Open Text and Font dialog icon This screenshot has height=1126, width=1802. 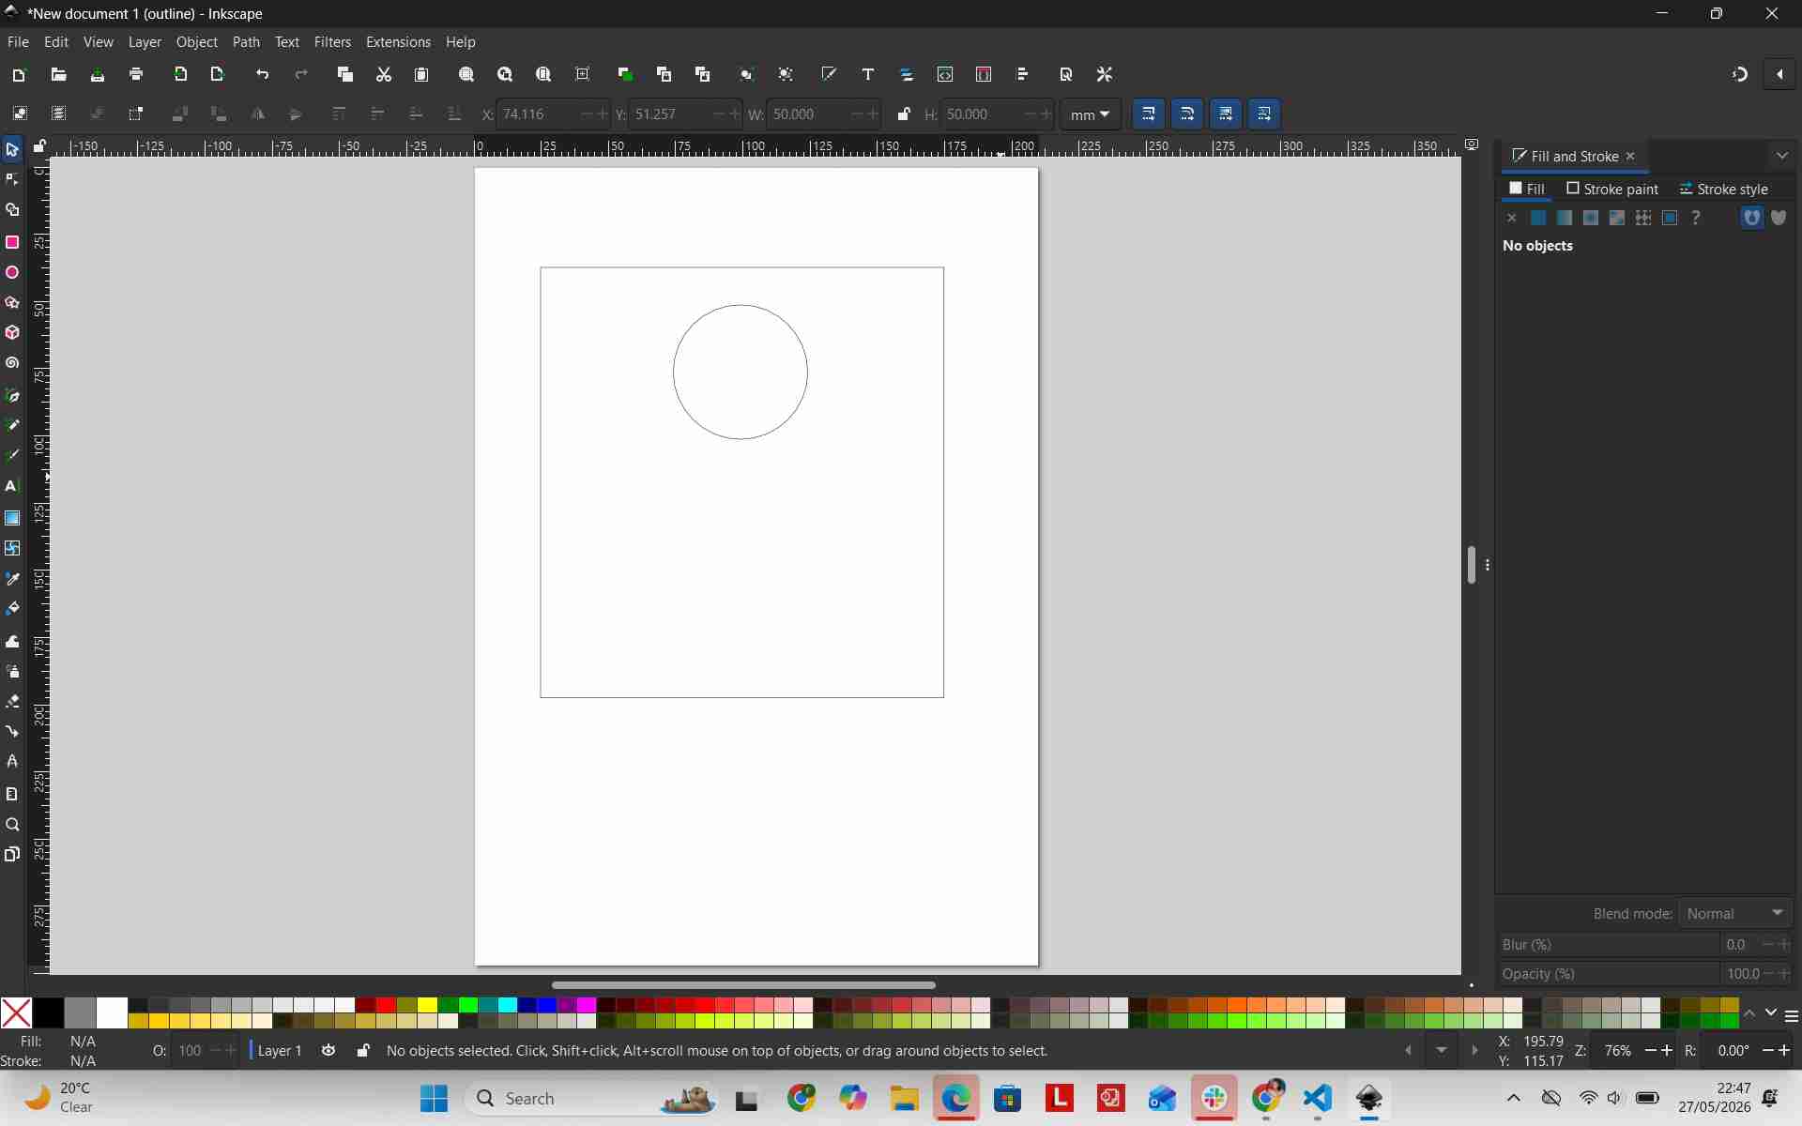(868, 74)
